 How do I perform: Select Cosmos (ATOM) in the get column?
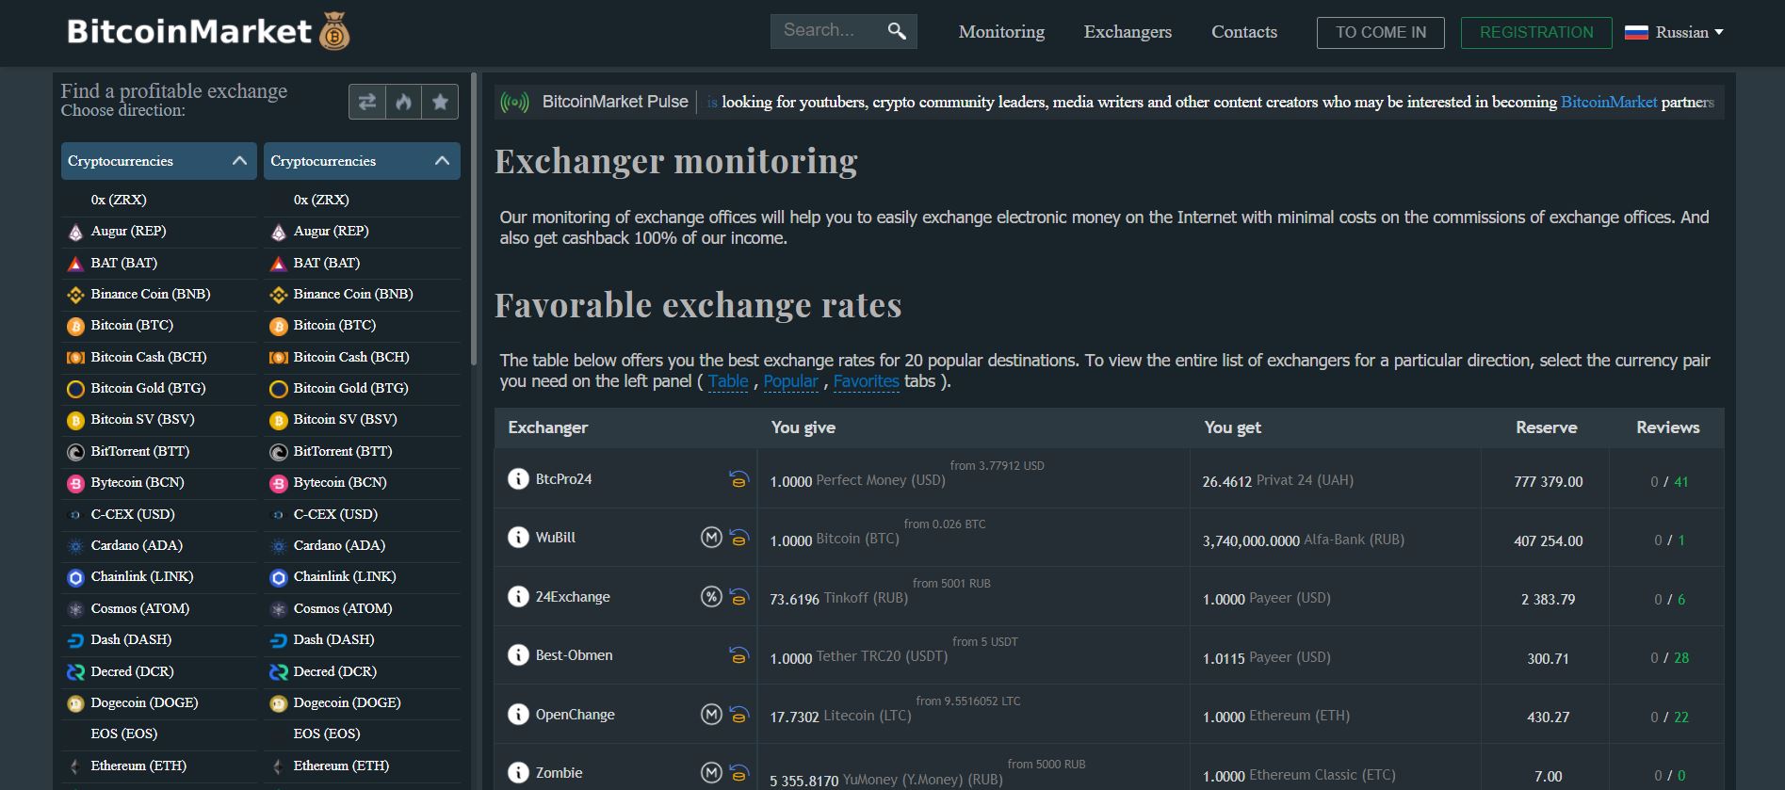pos(362,609)
